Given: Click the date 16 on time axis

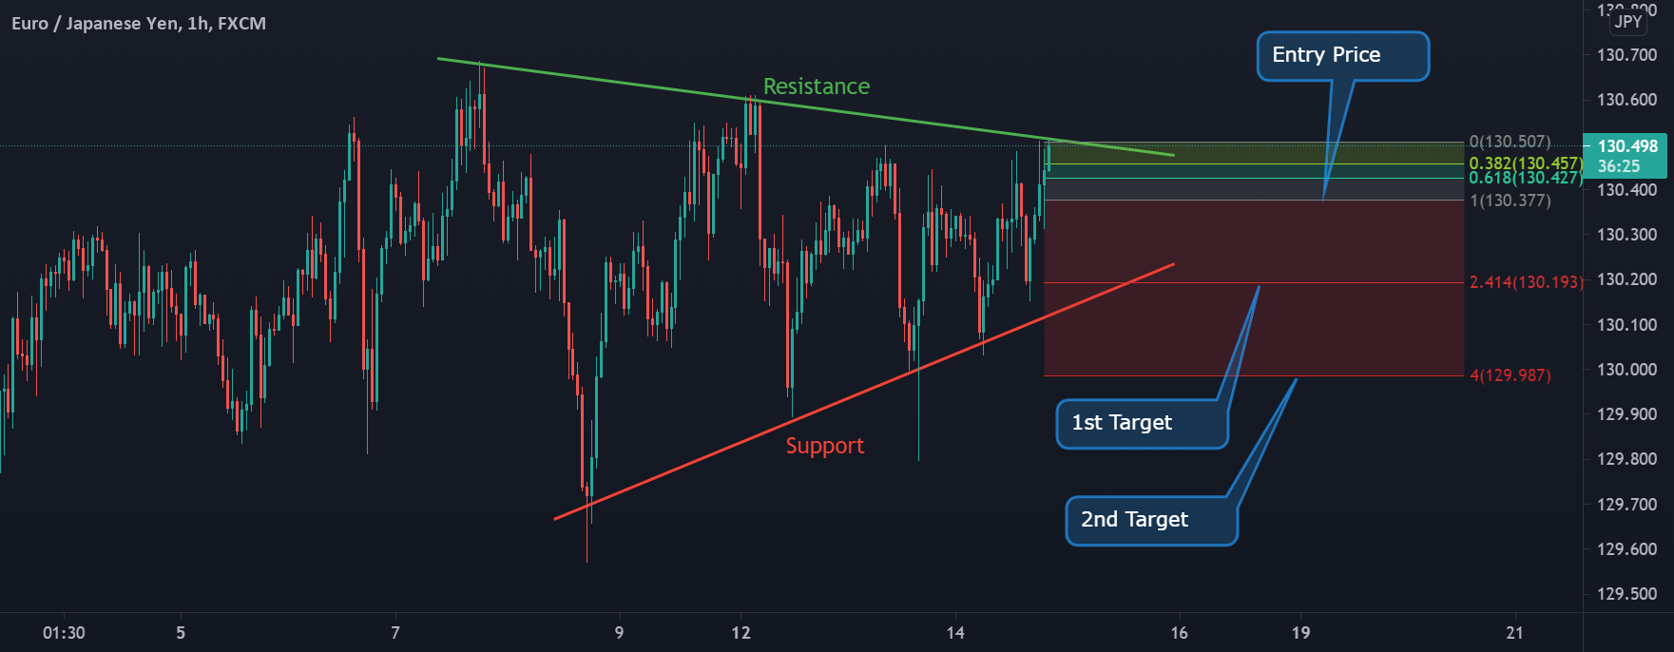Looking at the screenshot, I should [1179, 633].
